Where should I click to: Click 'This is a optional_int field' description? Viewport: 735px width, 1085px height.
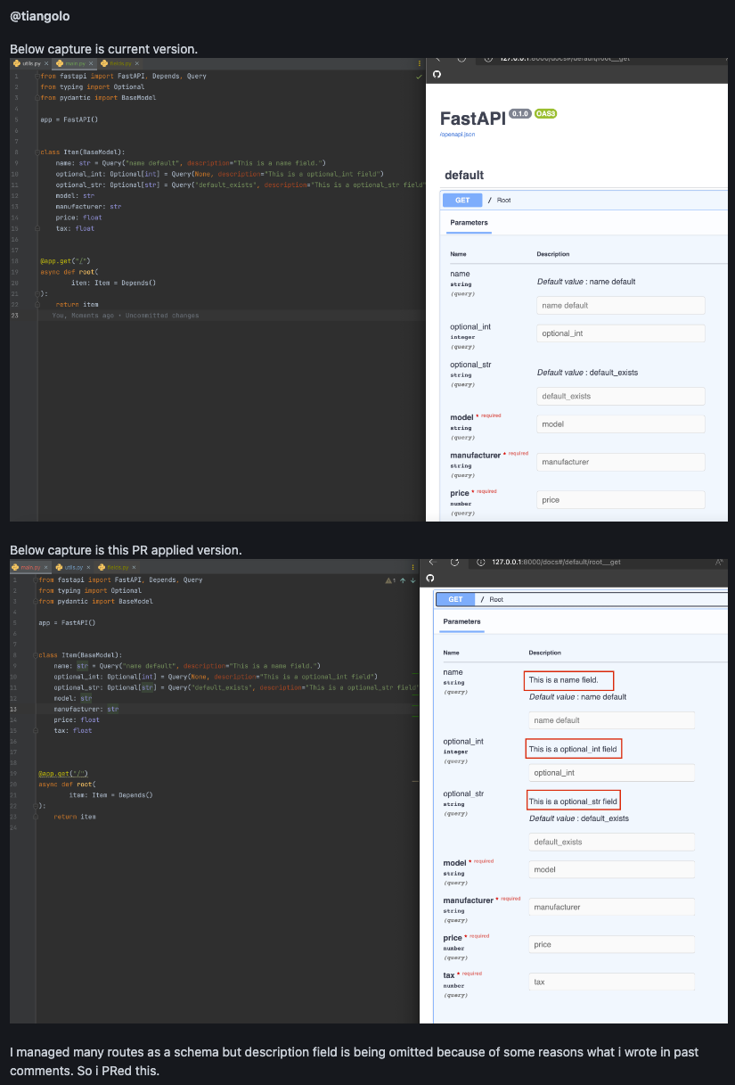pyautogui.click(x=573, y=749)
